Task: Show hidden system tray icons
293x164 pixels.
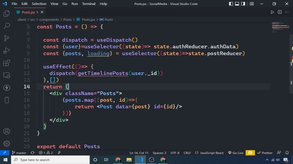Action: (267, 160)
